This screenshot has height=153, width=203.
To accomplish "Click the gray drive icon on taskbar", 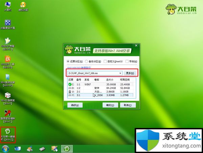I will click(x=42, y=149).
